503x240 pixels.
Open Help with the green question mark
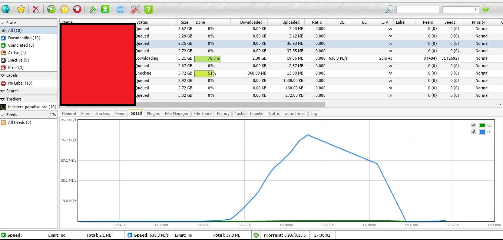coord(149,9)
